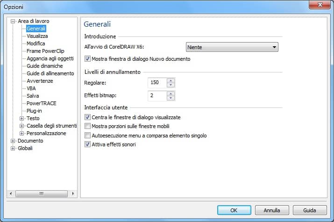334x222 pixels.
Task: Click the Annulla button
Action: [271, 210]
